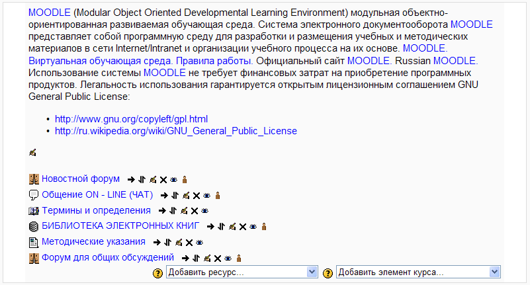This screenshot has height=285, width=530.
Task: Click the forum icon beside Новостной форум
Action: click(x=34, y=179)
